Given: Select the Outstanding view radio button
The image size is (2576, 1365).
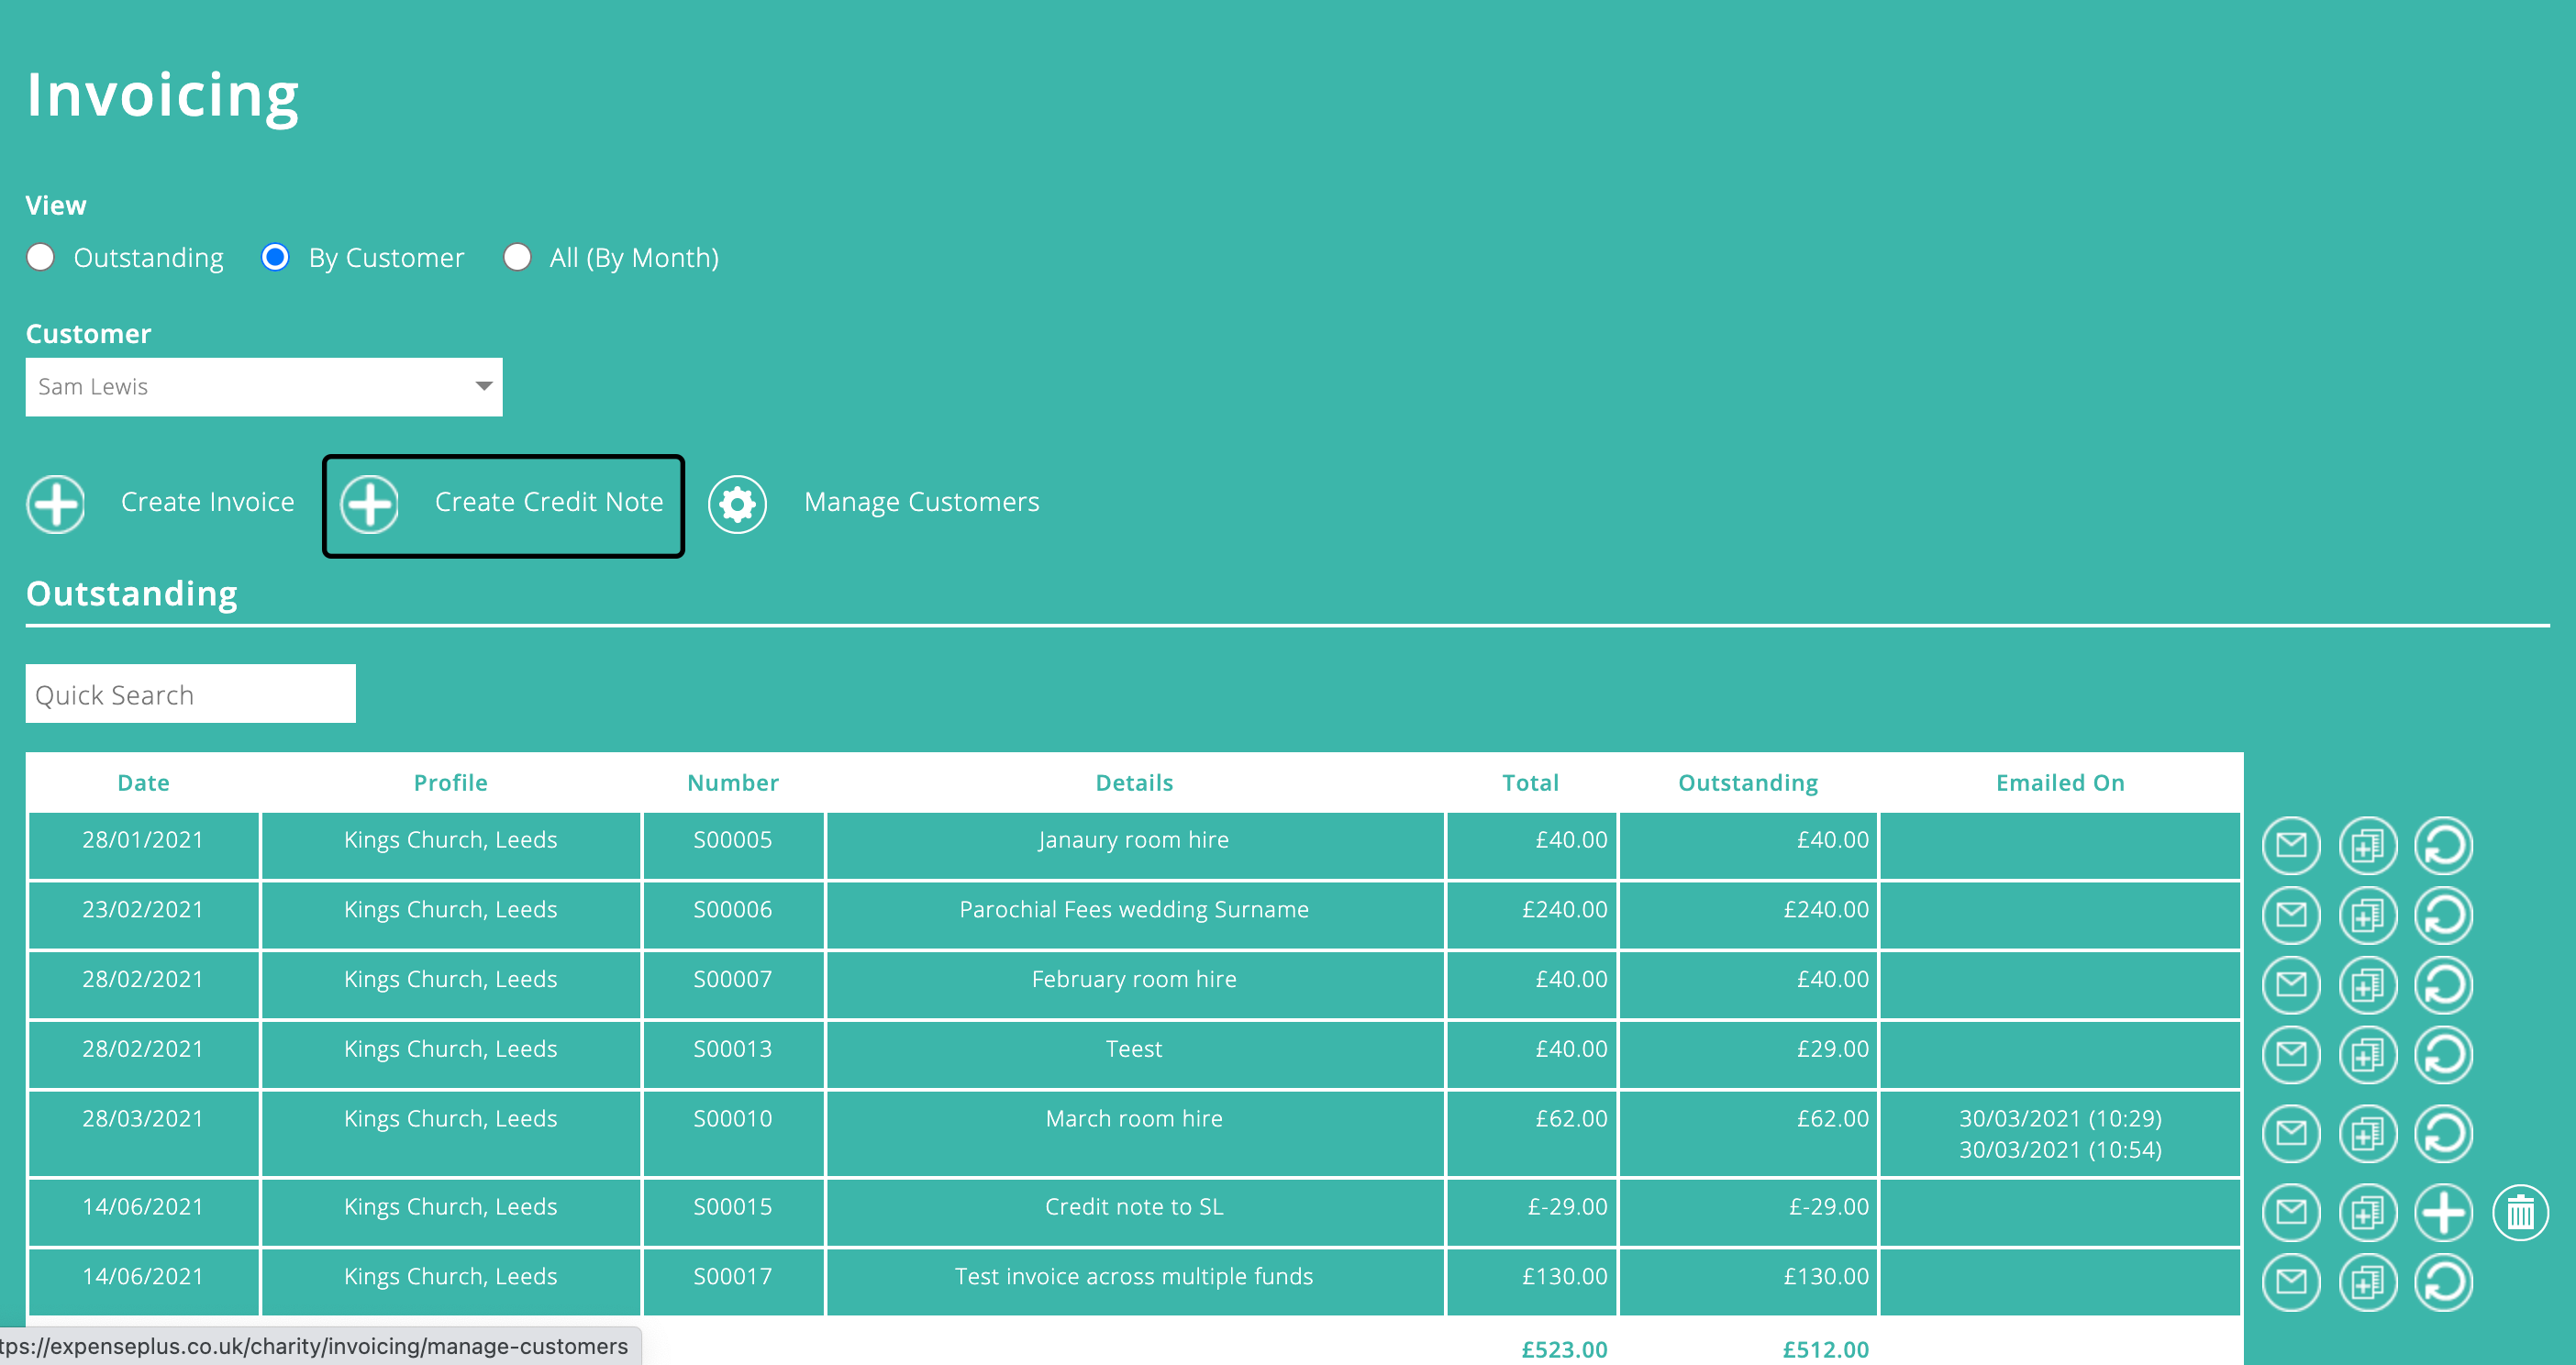Looking at the screenshot, I should (x=41, y=258).
